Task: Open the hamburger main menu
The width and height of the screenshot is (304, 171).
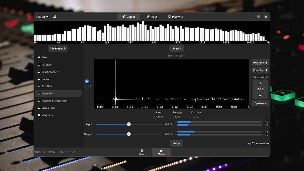Action: (258, 17)
